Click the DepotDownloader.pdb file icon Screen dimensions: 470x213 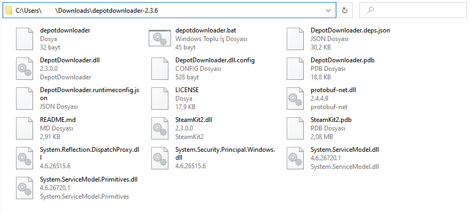(x=295, y=68)
